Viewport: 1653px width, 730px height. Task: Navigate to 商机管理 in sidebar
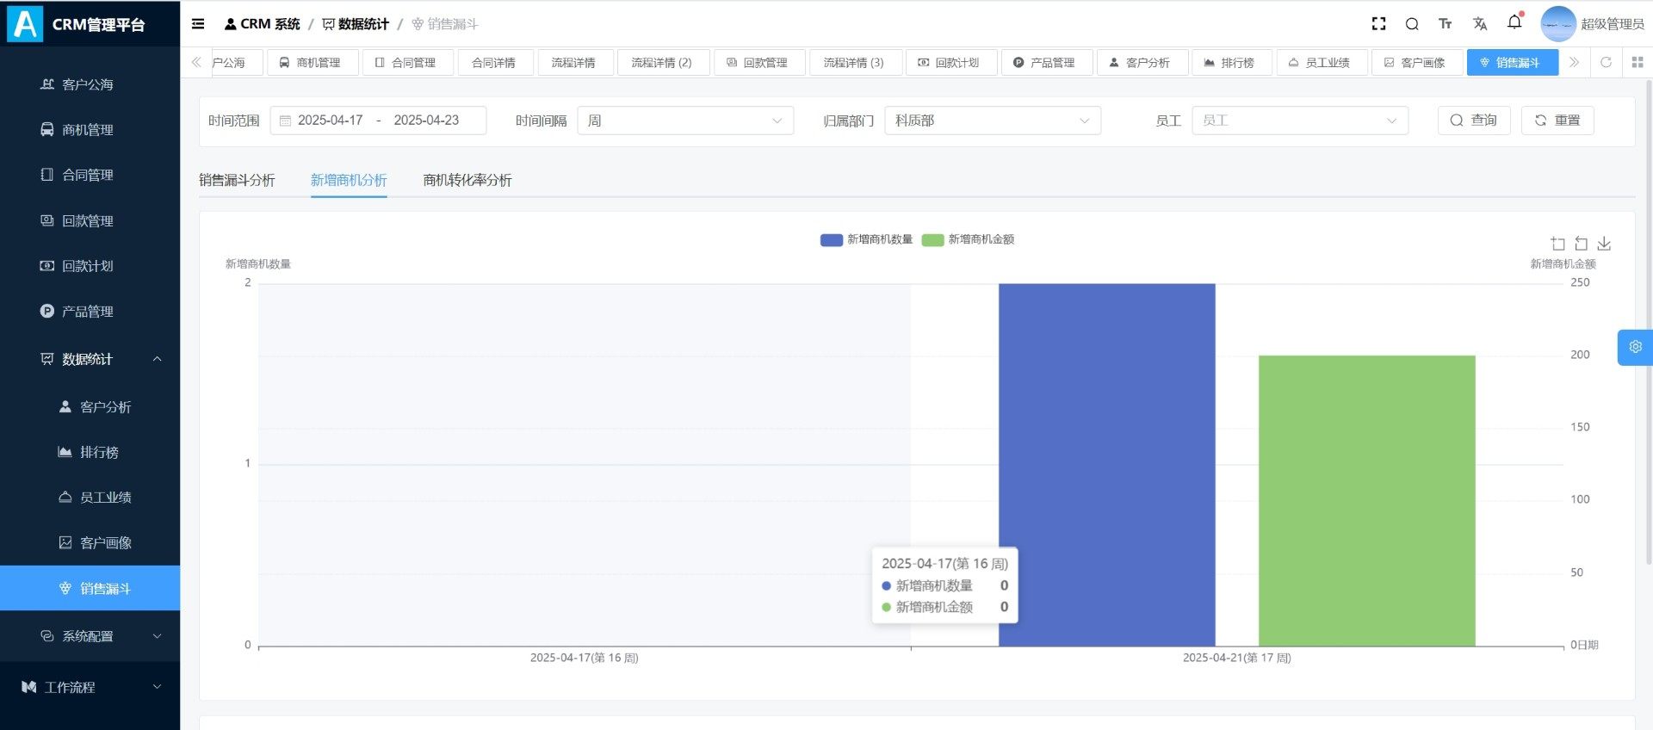pos(90,130)
